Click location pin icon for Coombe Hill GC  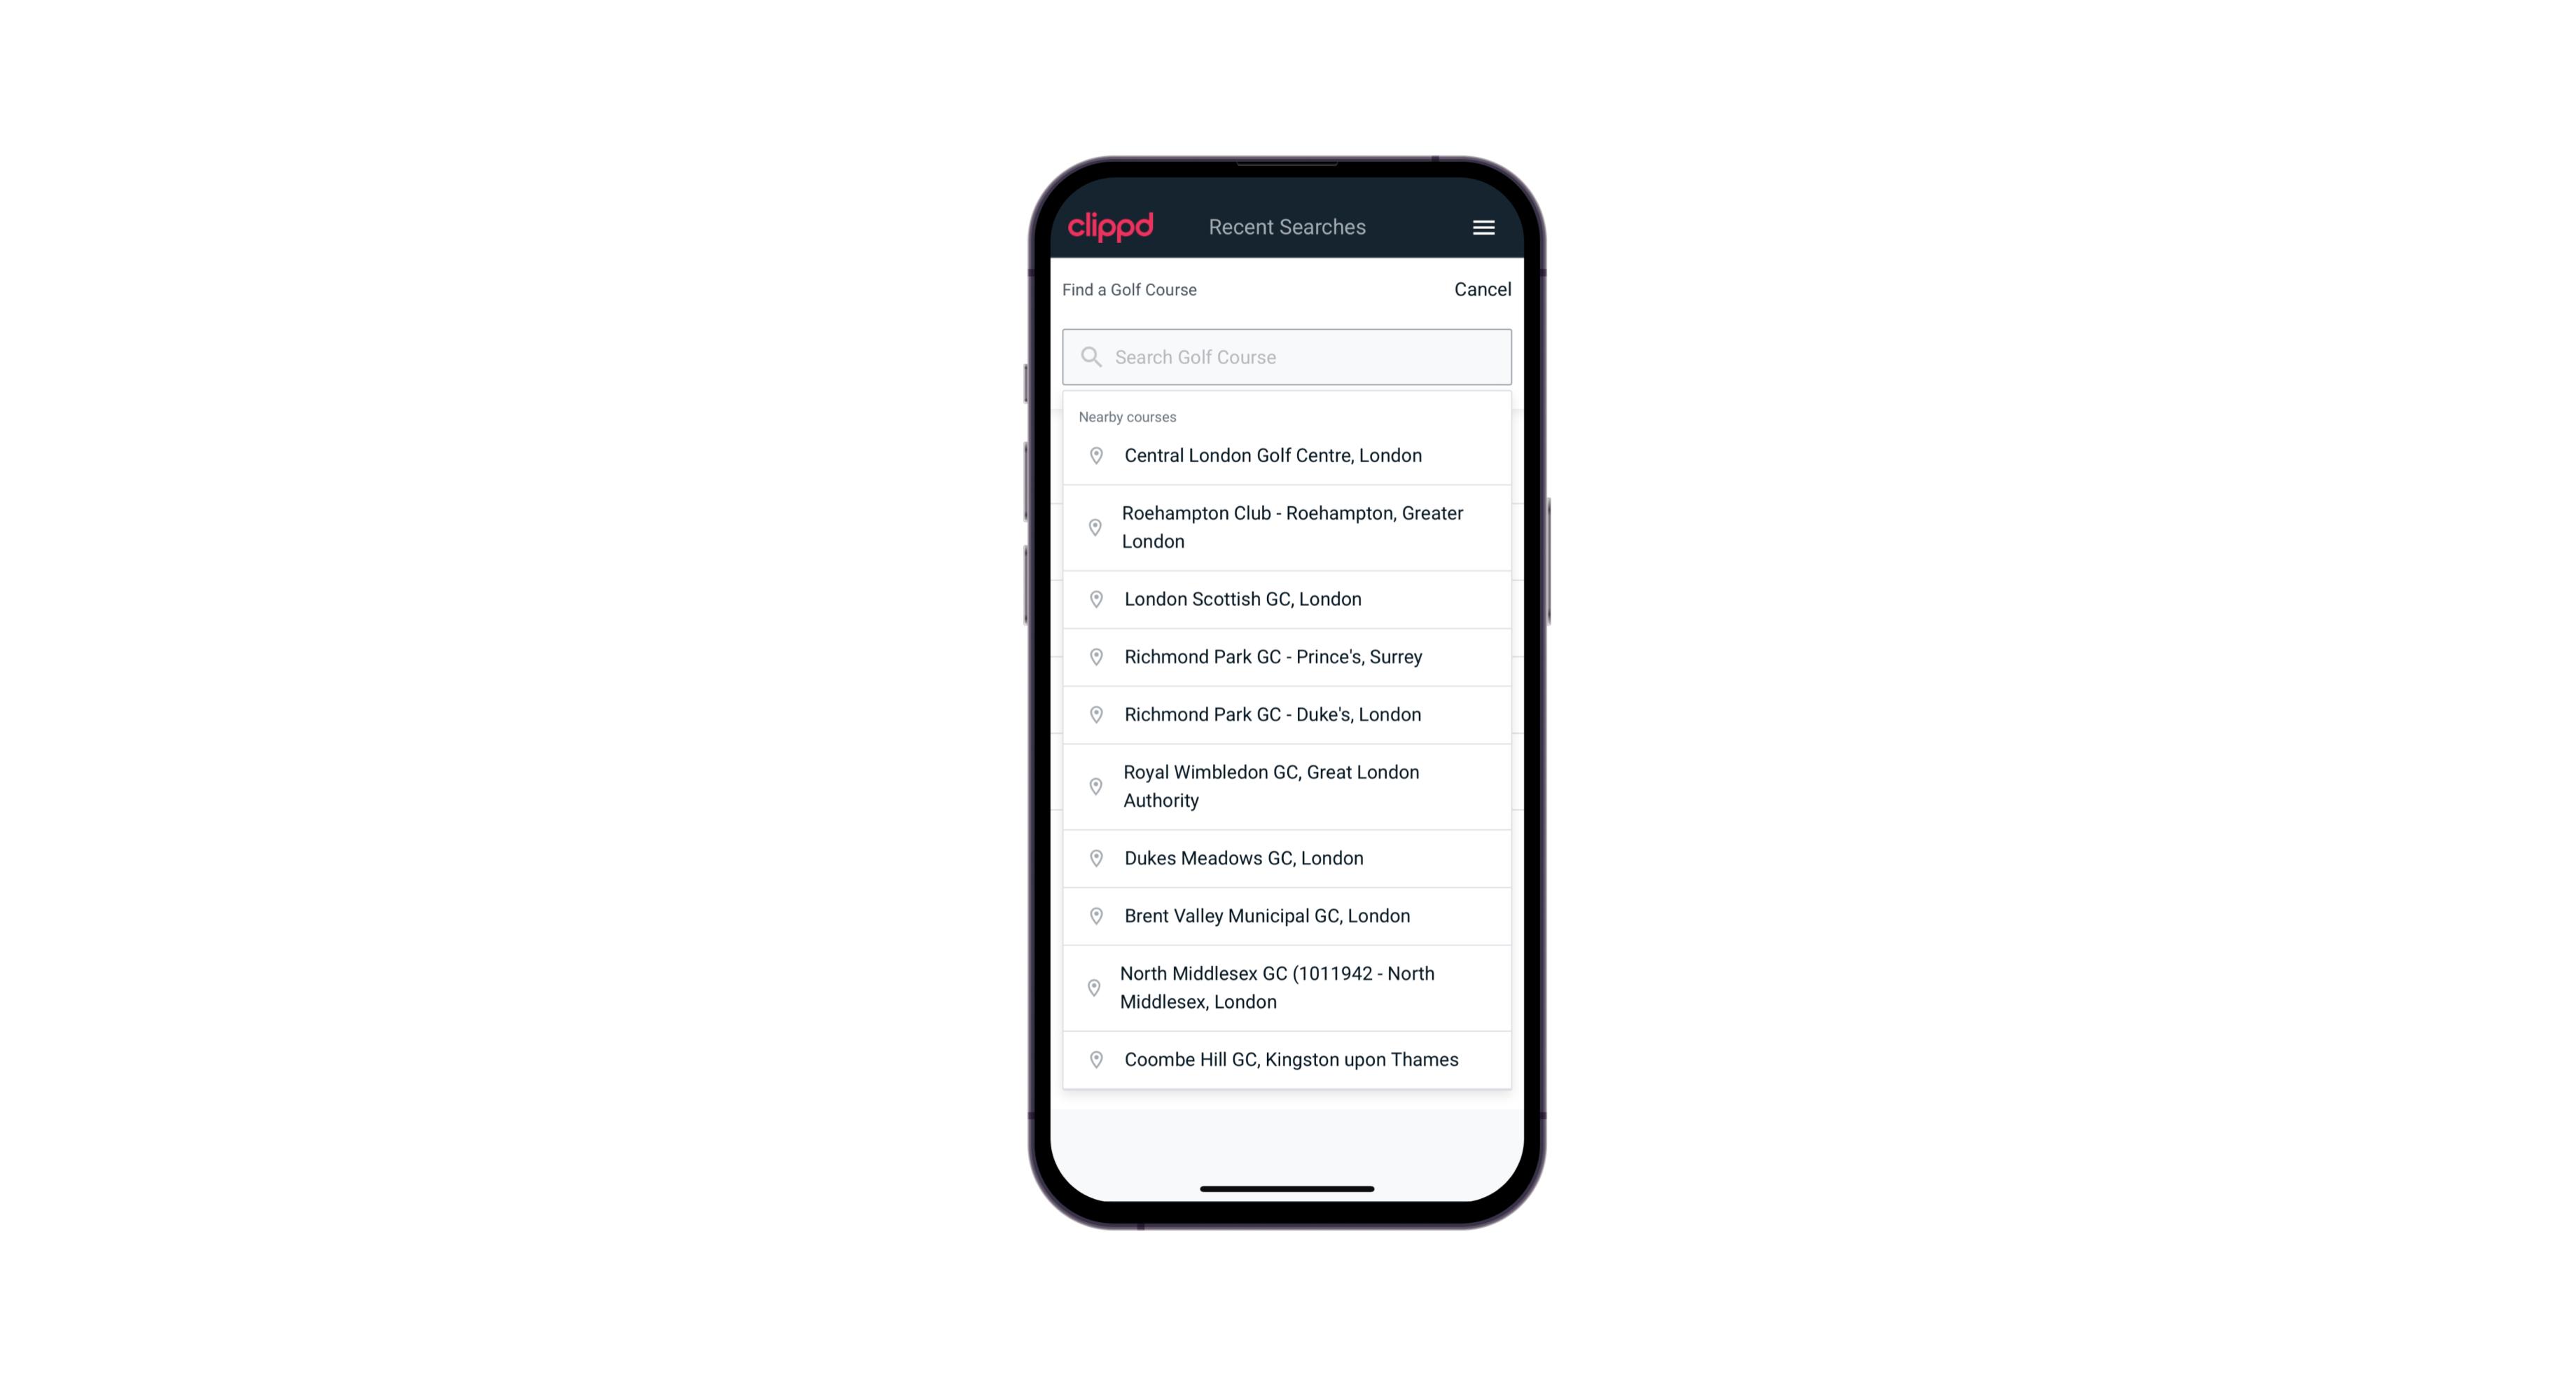pos(1093,1058)
